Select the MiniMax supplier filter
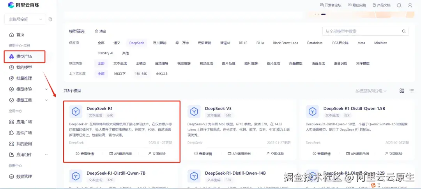Viewport: 421px width, 189px height. pyautogui.click(x=380, y=43)
